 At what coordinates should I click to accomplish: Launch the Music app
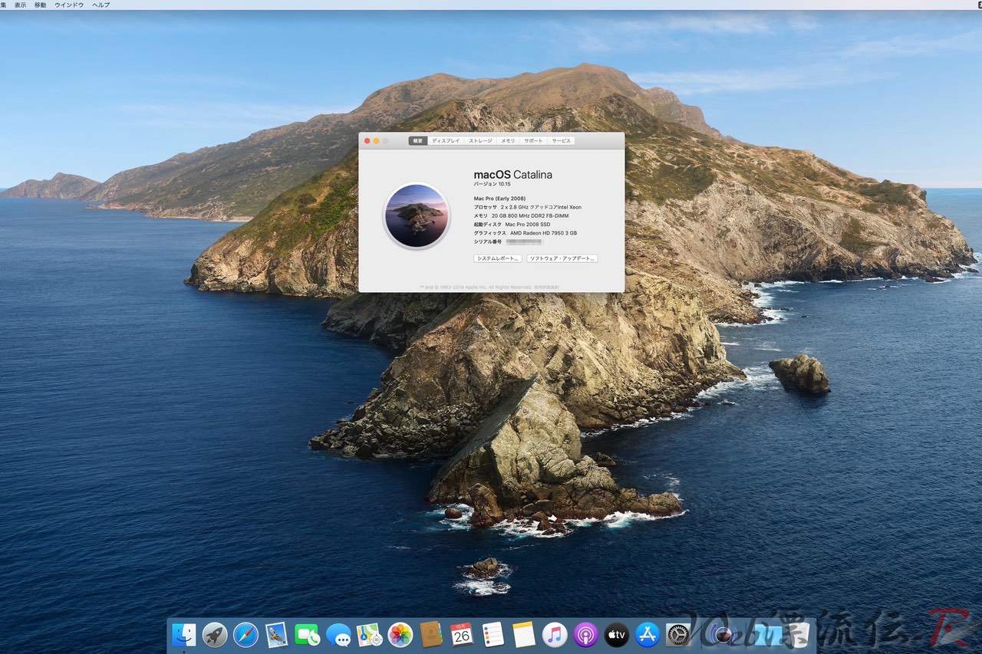click(552, 636)
